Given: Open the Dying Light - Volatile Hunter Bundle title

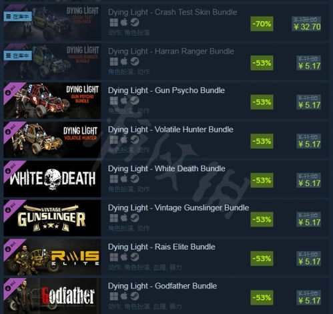Looking at the screenshot, I should click(171, 130).
